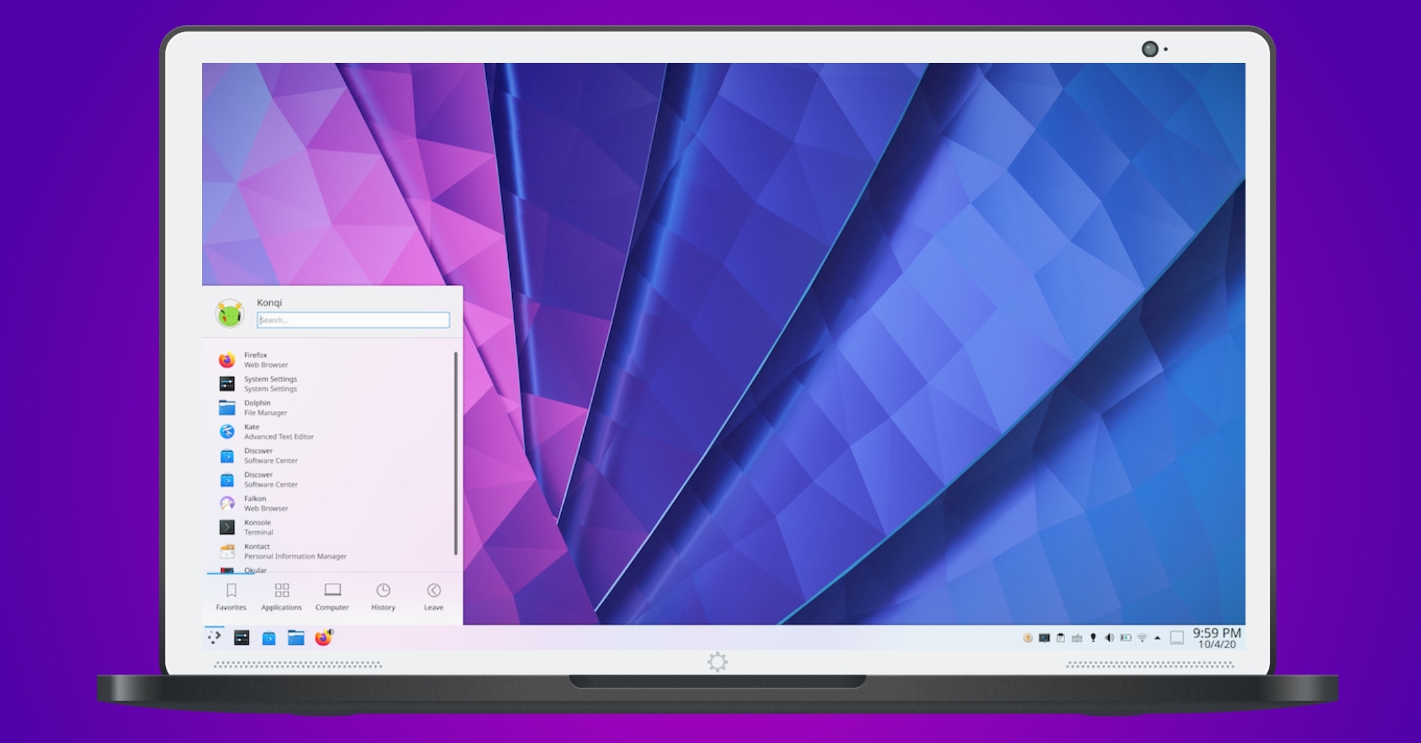Open the Computer section of the menu
1421x743 pixels.
332,595
